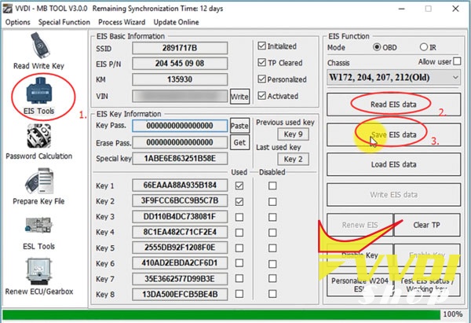The width and height of the screenshot is (471, 323).
Task: Click the blurred VIN field
Action: (x=180, y=96)
